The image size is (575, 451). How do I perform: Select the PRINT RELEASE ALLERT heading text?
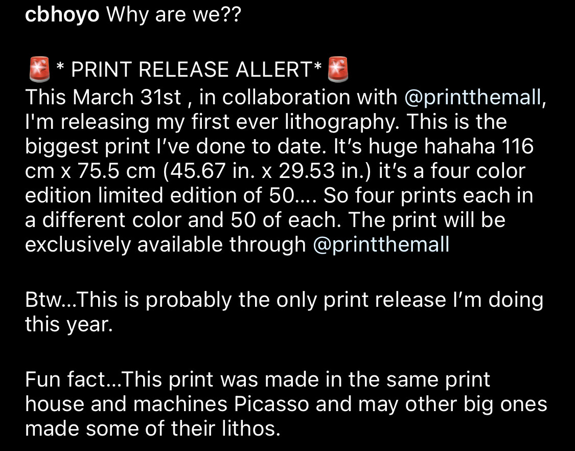189,70
